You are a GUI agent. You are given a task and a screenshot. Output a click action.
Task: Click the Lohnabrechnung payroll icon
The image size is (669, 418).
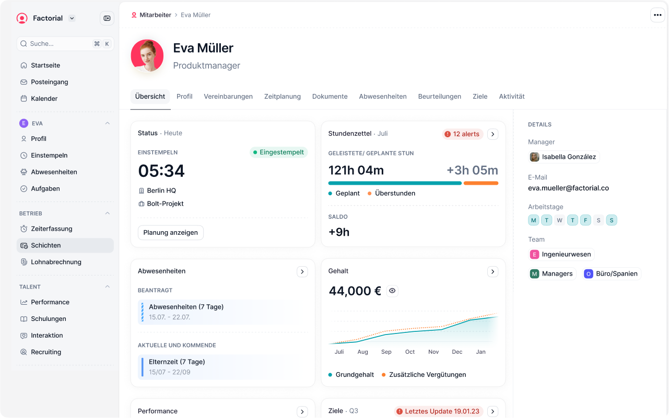click(x=24, y=262)
